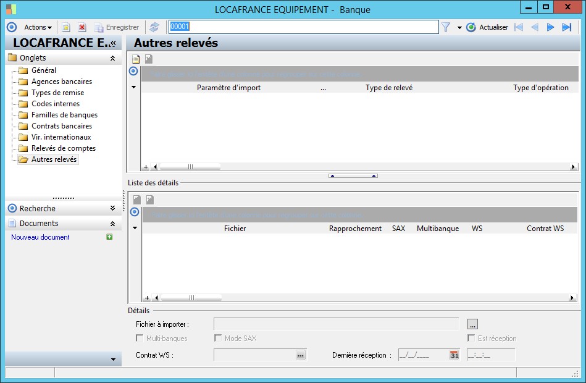Screen dimensions: 586x383
Task: Select Vir. internationaux item
Action: (x=61, y=137)
